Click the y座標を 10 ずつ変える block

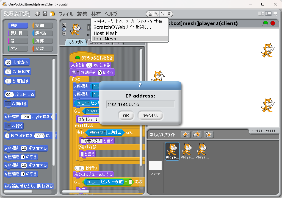(26, 165)
